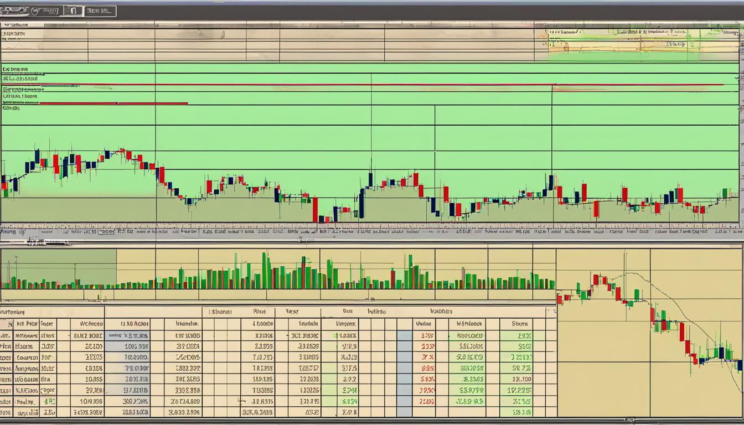
Task: Sort by the rightmost column header in table
Action: coord(519,324)
